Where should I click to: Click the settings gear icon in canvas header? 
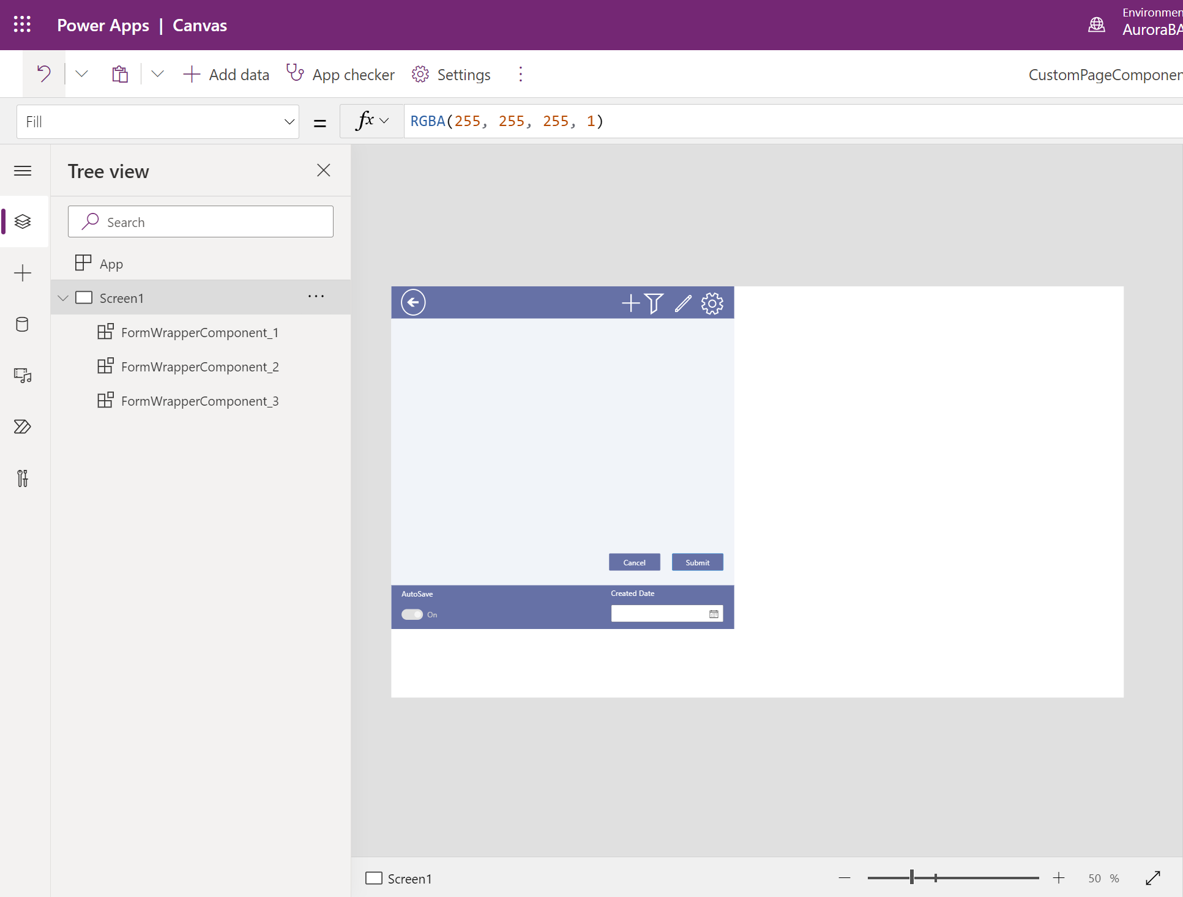pyautogui.click(x=712, y=302)
